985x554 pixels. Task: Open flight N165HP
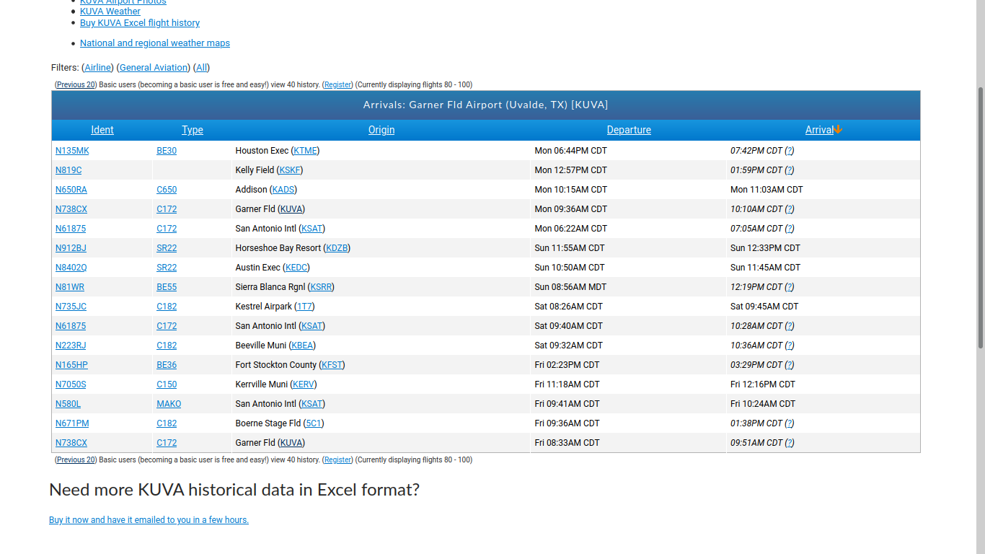click(x=71, y=365)
